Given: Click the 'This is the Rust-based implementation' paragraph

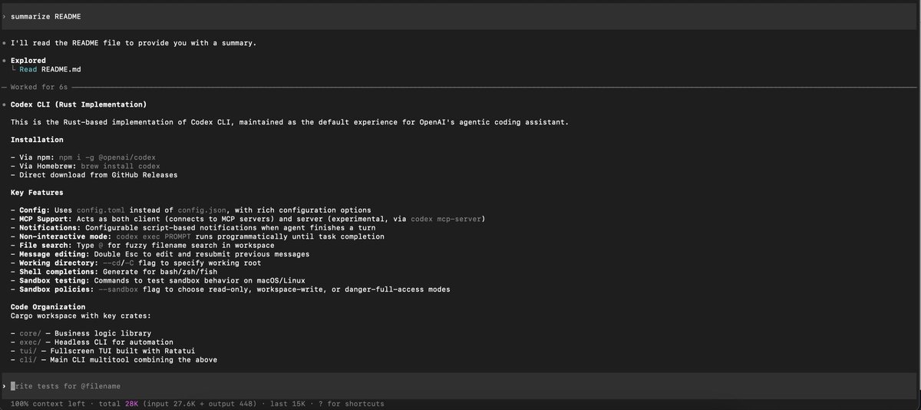Looking at the screenshot, I should (x=289, y=122).
